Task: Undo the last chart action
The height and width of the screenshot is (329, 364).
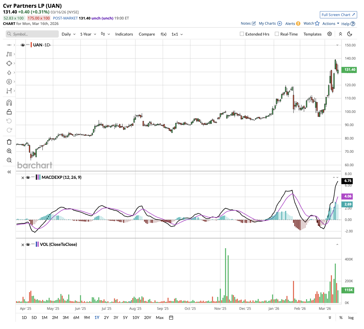Action: coord(9,121)
